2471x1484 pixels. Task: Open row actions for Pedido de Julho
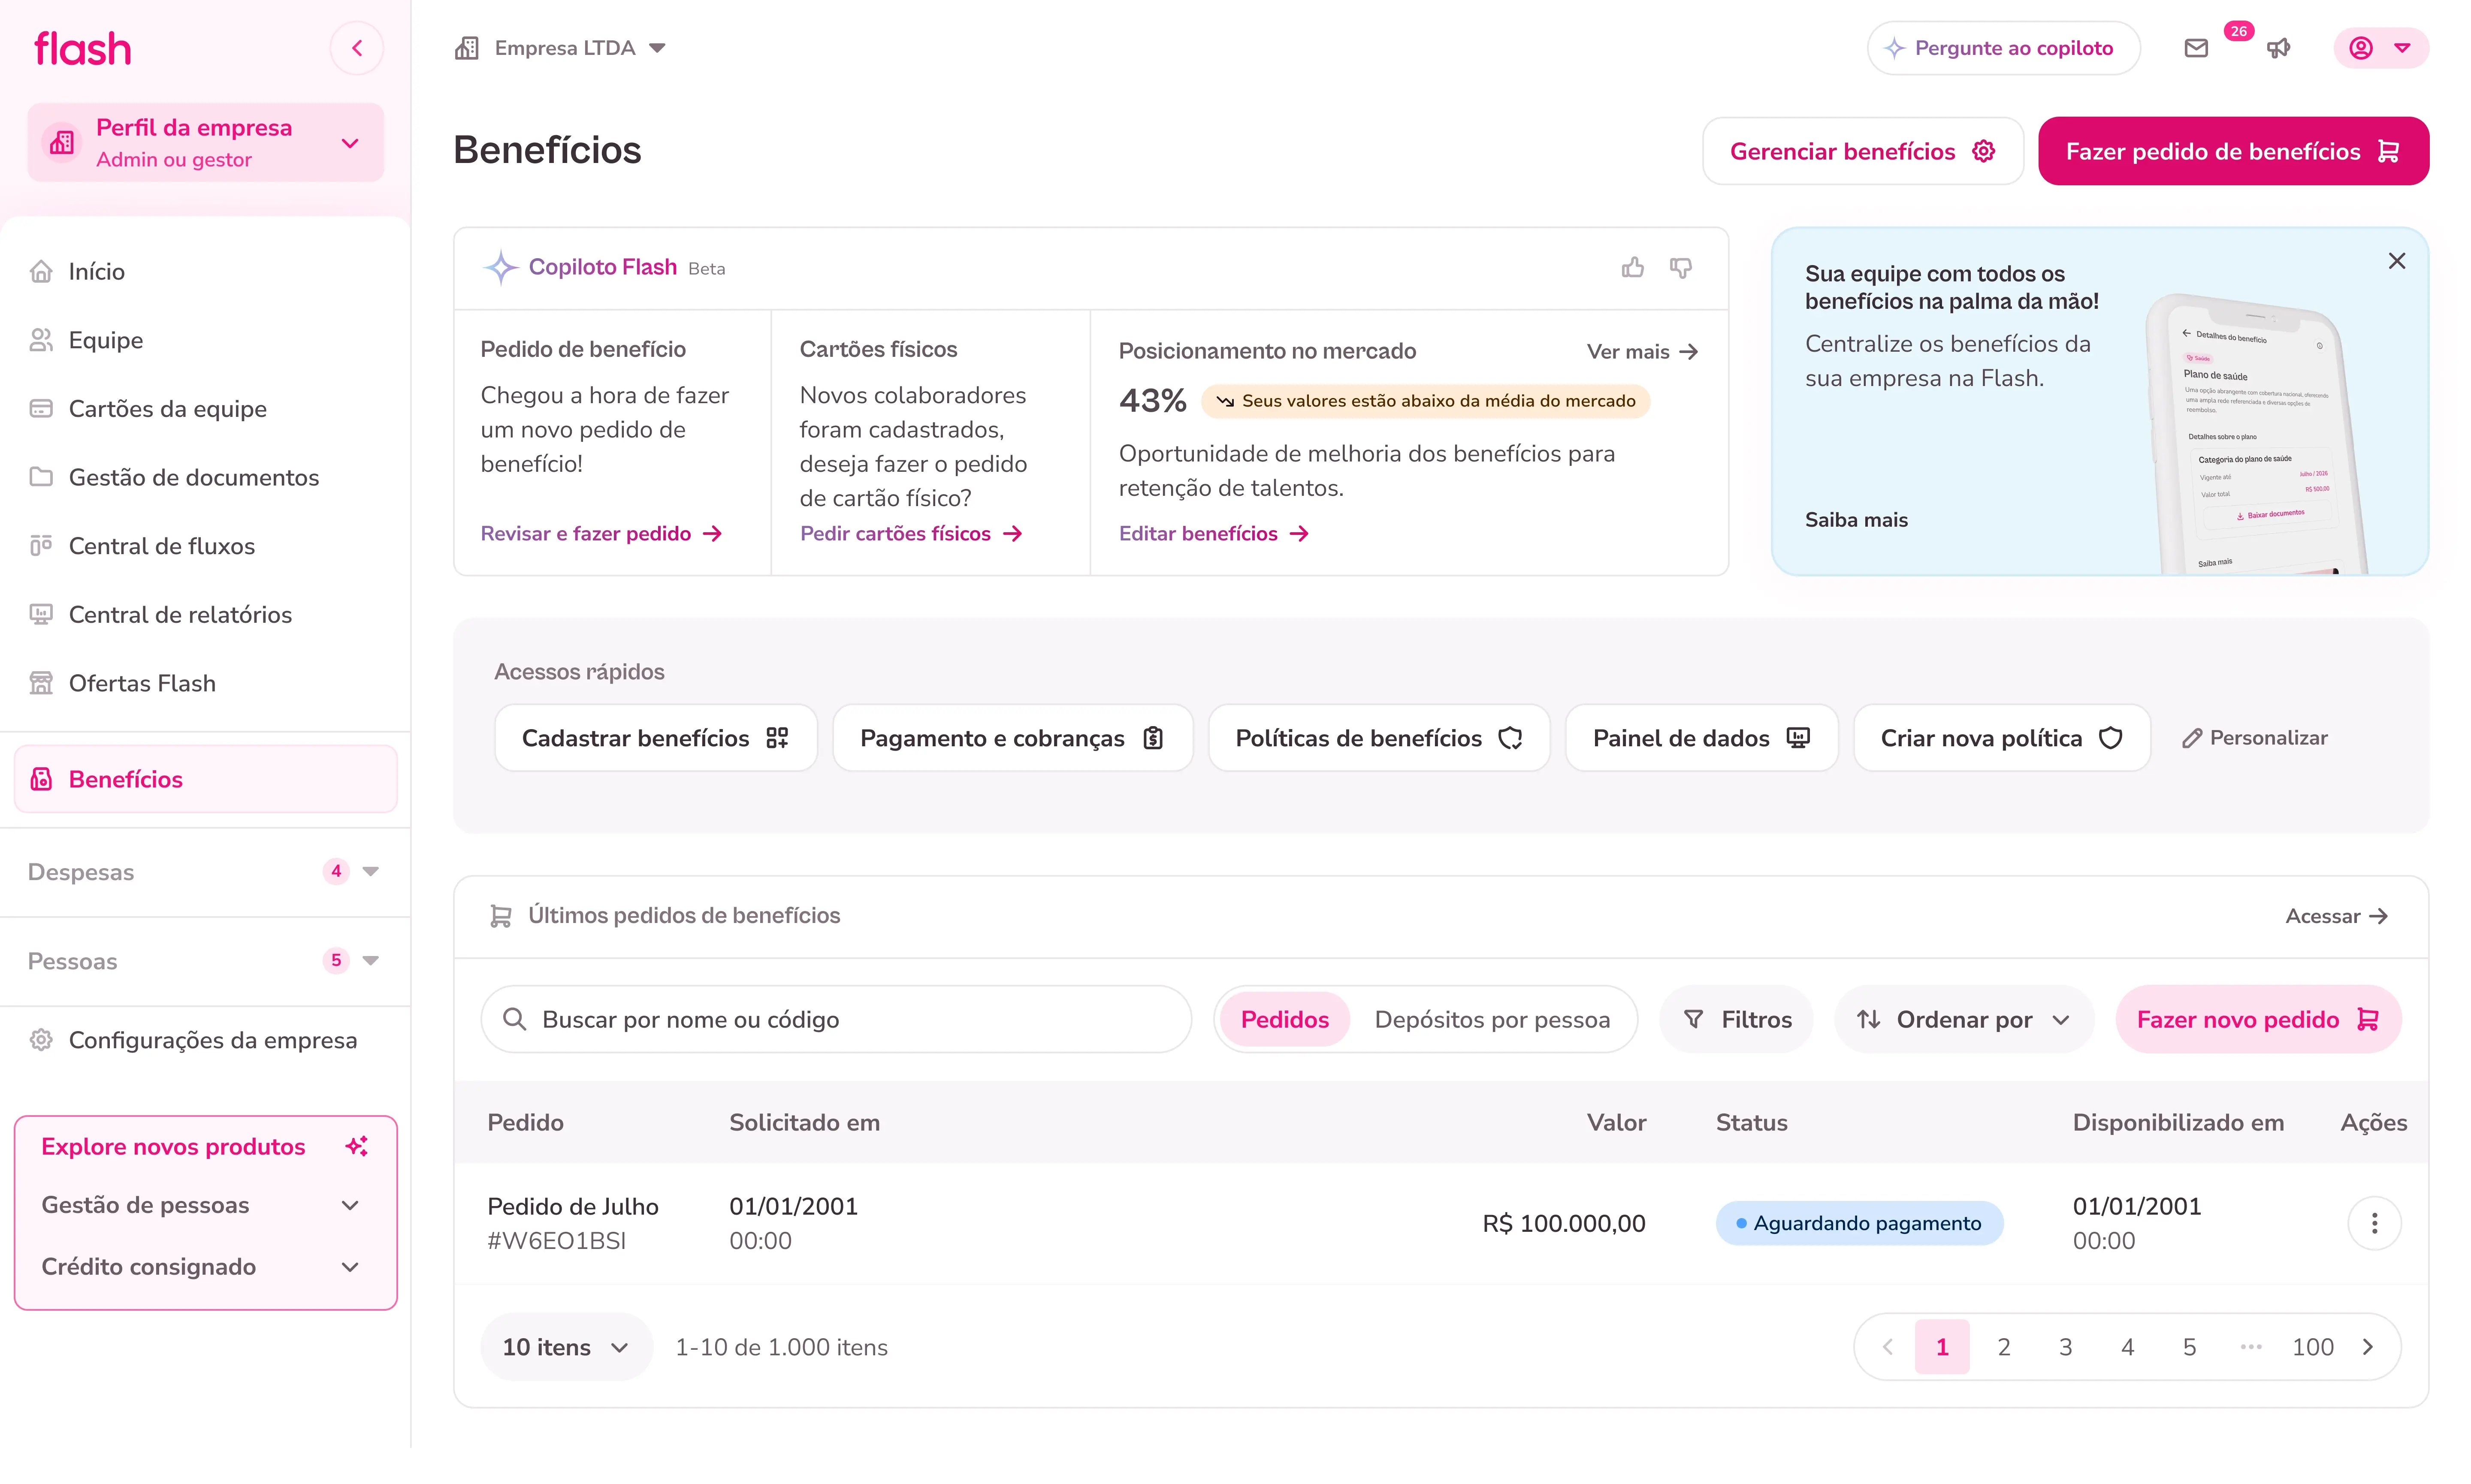click(x=2374, y=1223)
